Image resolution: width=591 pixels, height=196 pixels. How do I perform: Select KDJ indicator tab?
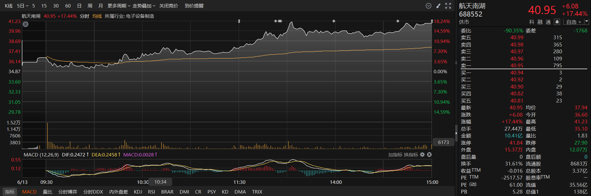pos(138,192)
